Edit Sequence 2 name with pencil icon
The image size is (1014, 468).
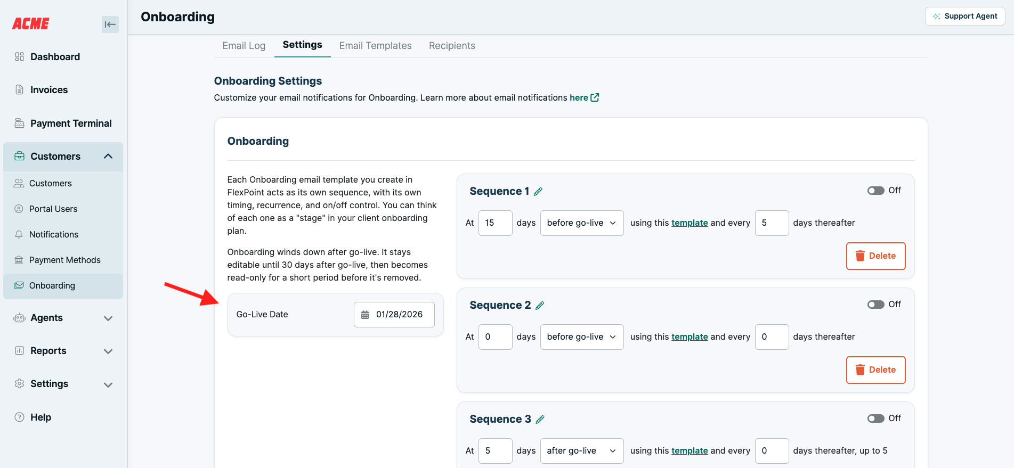pos(540,306)
